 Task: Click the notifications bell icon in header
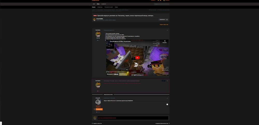(x=158, y=0)
